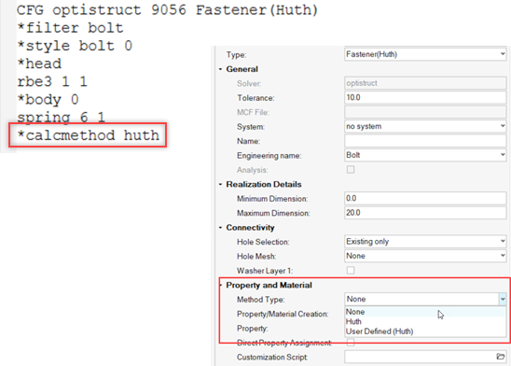This screenshot has width=511, height=366.
Task: Select None in Method Type list
Action: click(x=425, y=312)
